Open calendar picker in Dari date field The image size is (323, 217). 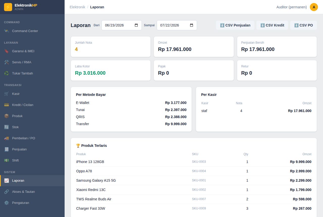pos(136,25)
